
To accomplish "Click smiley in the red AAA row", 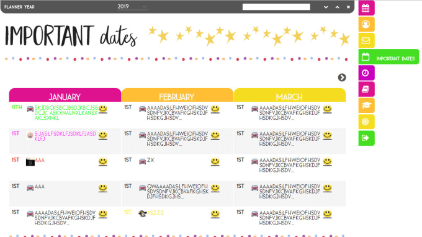I will click(x=103, y=161).
